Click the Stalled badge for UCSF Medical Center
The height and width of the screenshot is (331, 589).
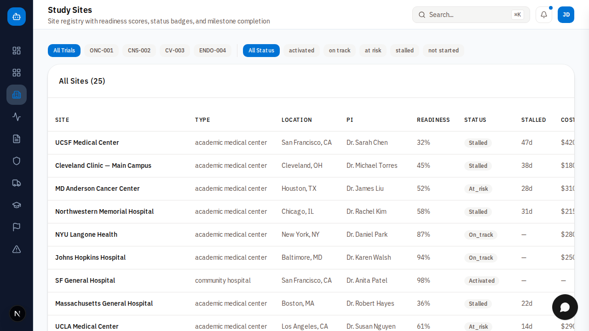pos(478,143)
